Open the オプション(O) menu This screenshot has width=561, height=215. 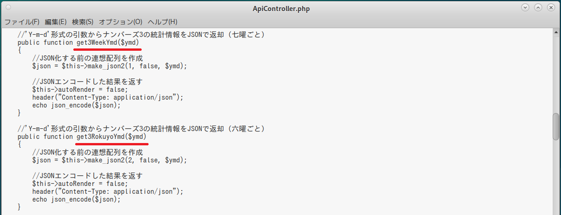tap(120, 22)
